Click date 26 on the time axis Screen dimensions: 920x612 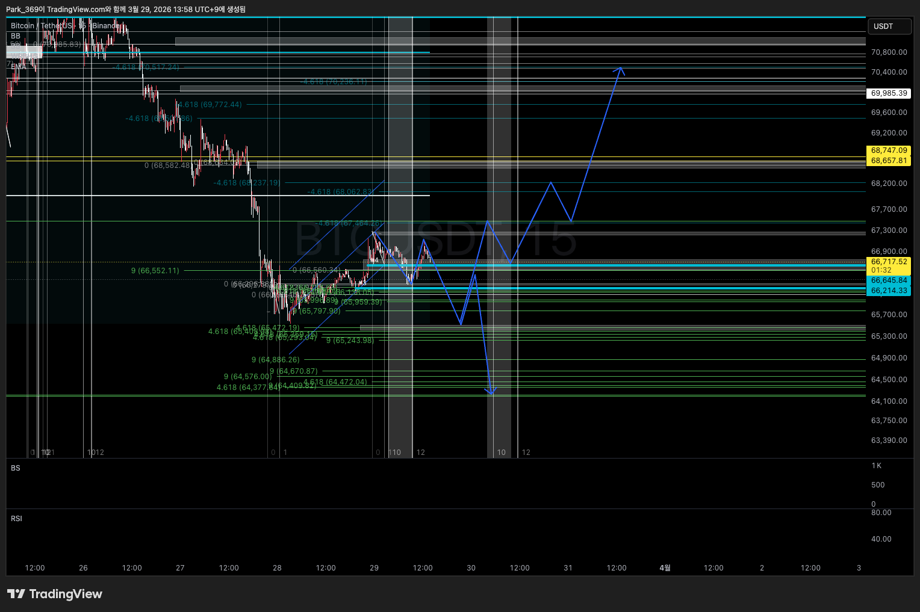(x=83, y=568)
